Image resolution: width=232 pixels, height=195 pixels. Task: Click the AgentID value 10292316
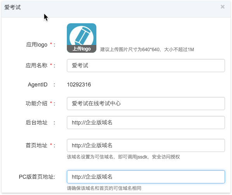[x=79, y=85]
